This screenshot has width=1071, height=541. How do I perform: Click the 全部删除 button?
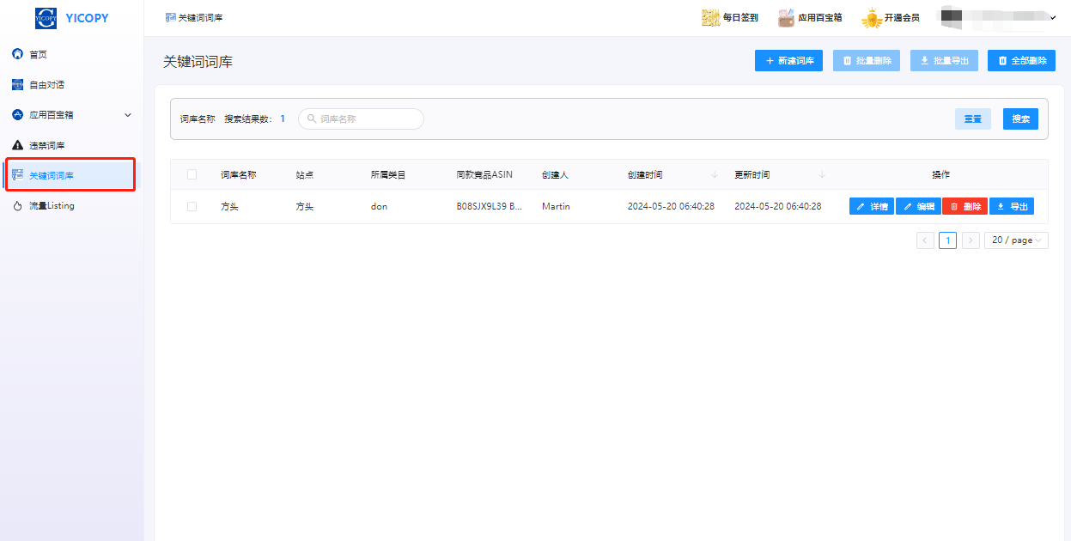point(1021,60)
